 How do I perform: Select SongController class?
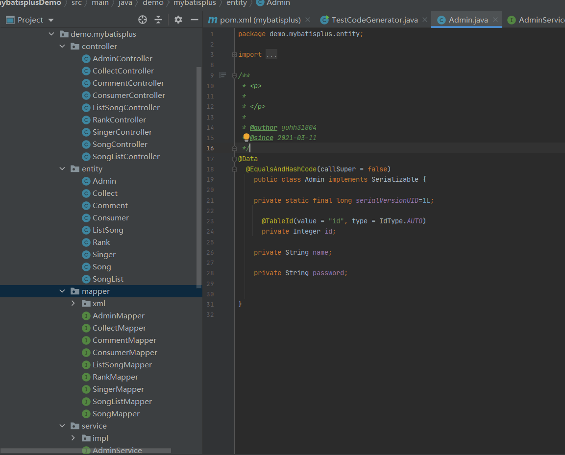coord(120,144)
